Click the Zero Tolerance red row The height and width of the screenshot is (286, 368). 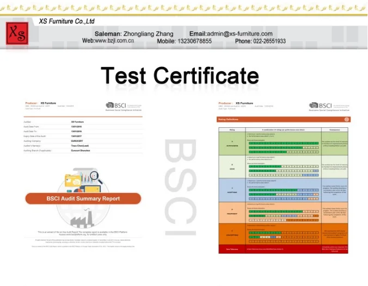point(283,249)
